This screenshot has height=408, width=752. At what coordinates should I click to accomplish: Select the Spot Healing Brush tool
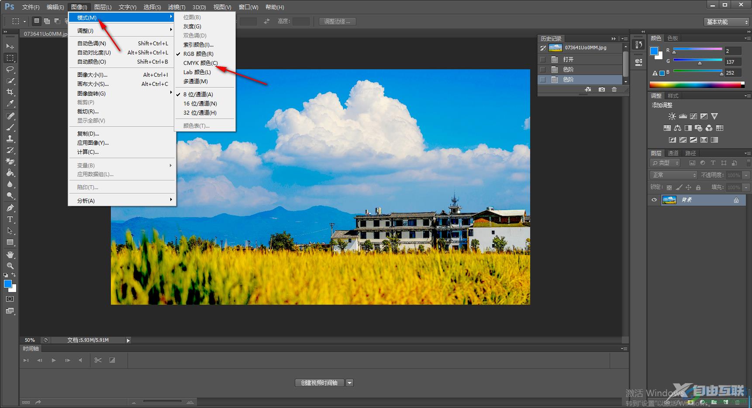click(x=10, y=116)
